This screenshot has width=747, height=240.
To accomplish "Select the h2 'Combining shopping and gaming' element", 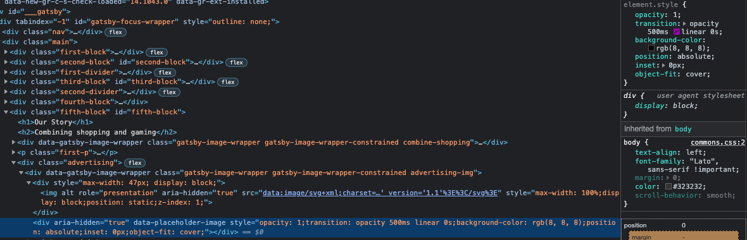I will coord(97,132).
